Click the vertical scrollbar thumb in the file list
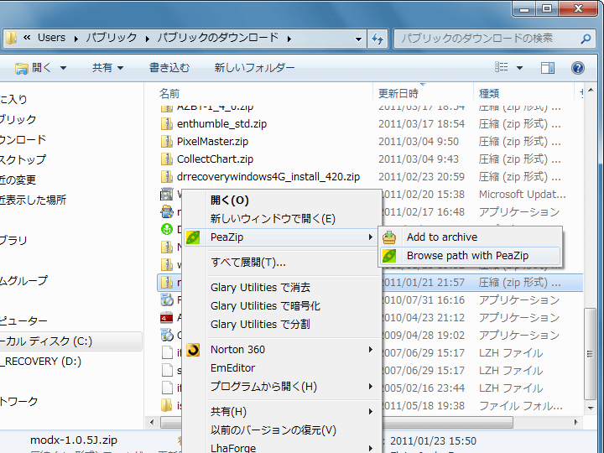604x453 pixels. [x=590, y=354]
